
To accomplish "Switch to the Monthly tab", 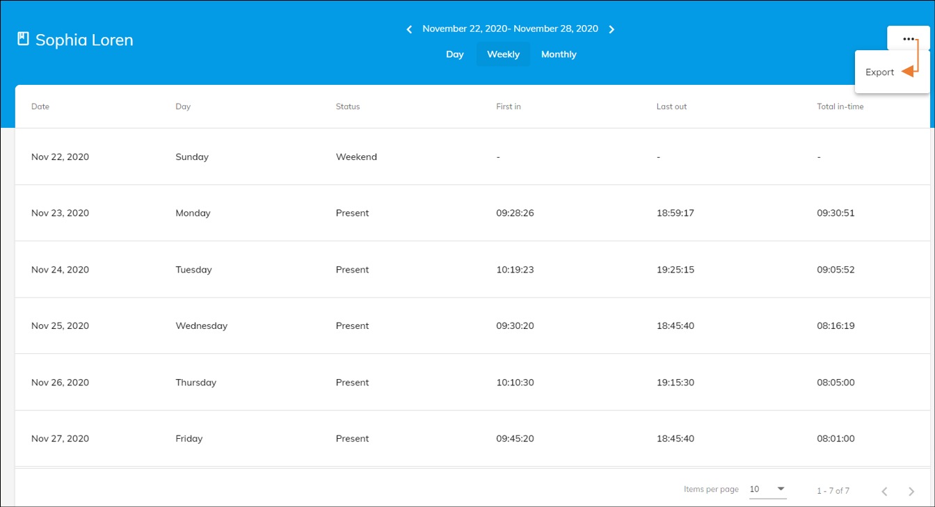I will point(559,54).
